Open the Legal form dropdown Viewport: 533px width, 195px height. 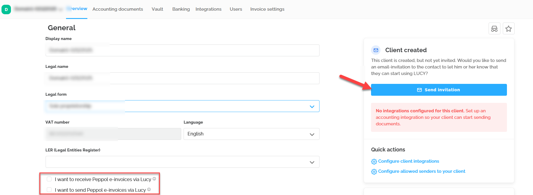pos(182,106)
